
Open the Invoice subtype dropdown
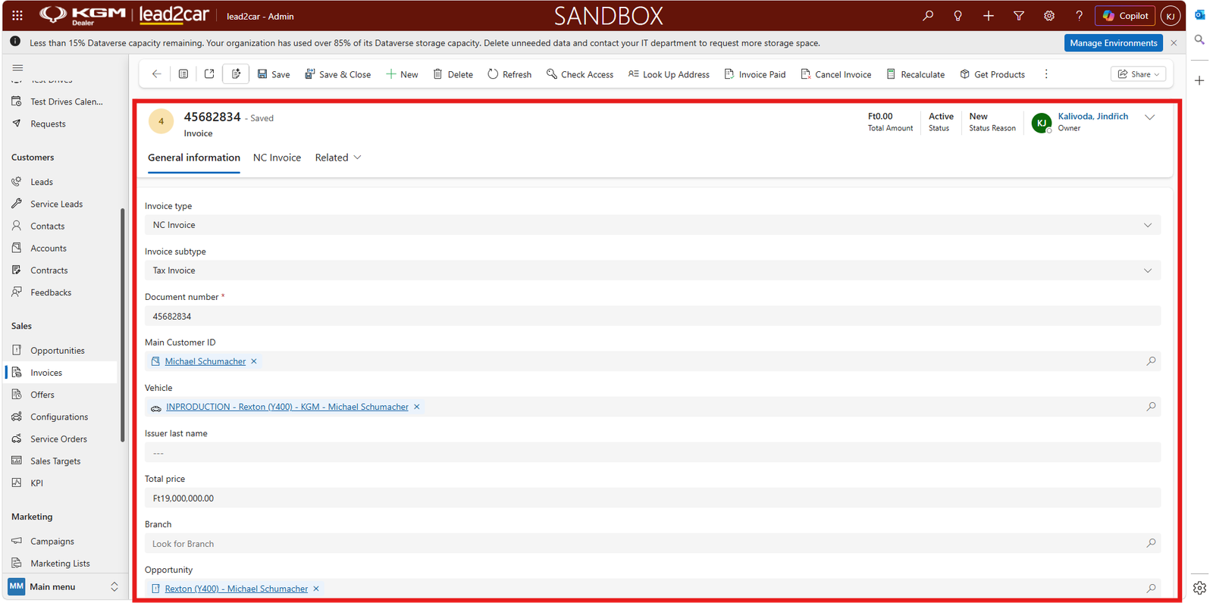(652, 270)
